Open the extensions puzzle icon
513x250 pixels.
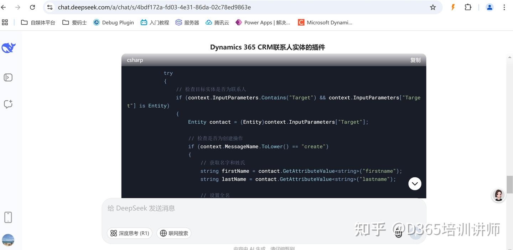[x=468, y=7]
